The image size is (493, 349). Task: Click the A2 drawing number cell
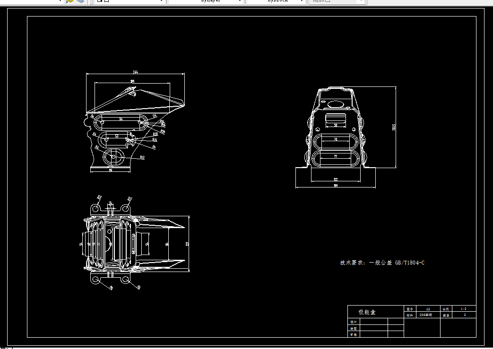428,309
